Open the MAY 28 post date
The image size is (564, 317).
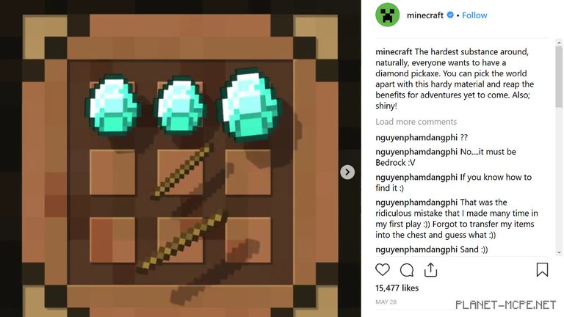point(386,302)
